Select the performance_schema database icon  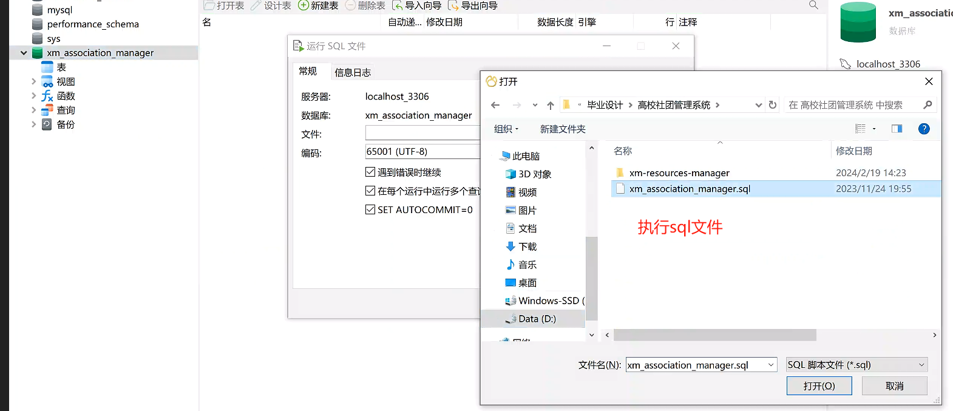(x=37, y=24)
